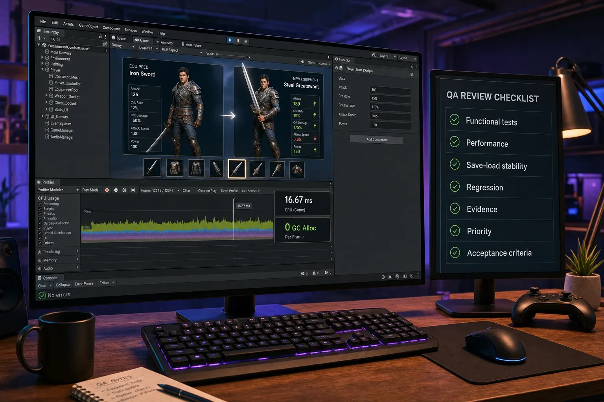Expand the Lighting object in Hierarchy
The image size is (604, 402).
[x=42, y=63]
